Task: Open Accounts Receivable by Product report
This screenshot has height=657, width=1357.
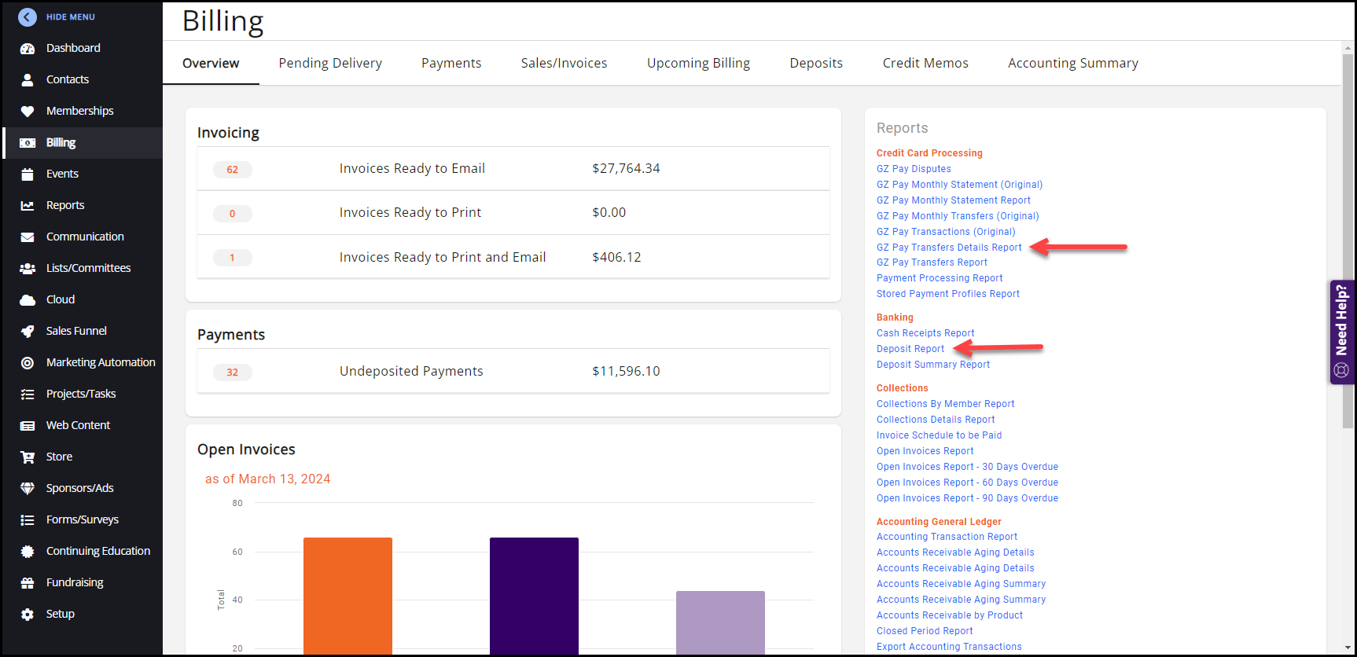Action: (950, 615)
